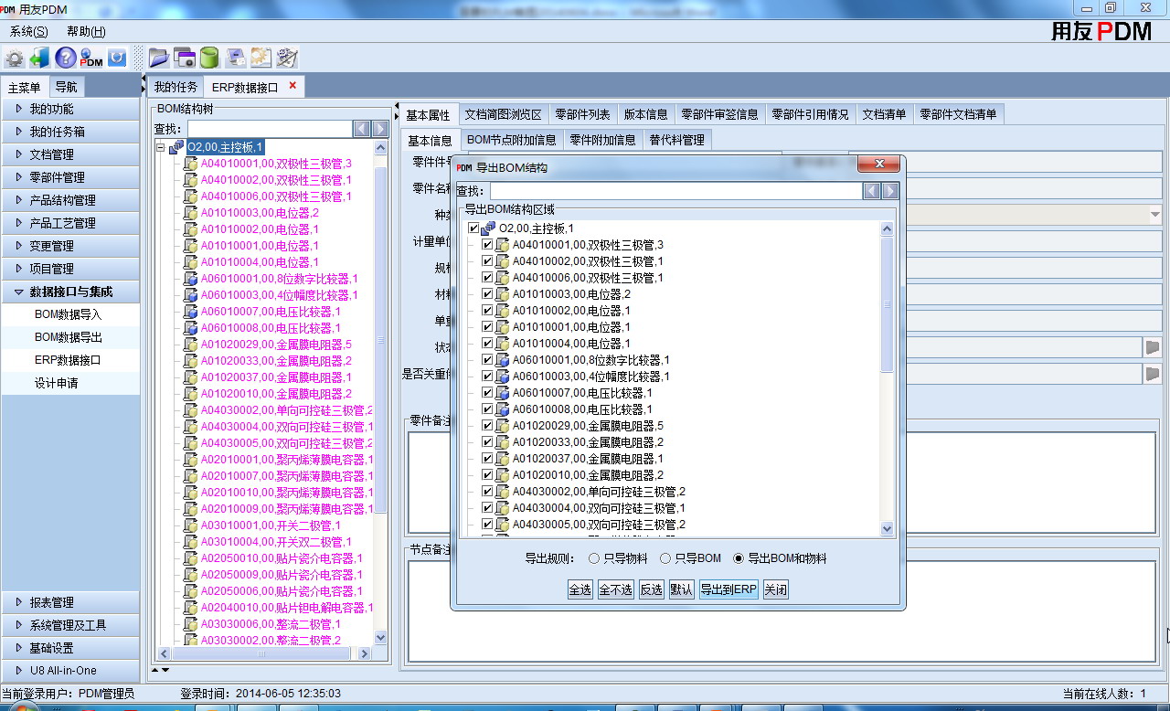Open the 帮助(H) menu
This screenshot has width=1170, height=711.
(86, 31)
